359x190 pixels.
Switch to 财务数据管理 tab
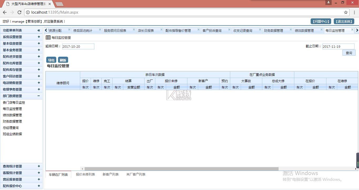[x=274, y=31]
